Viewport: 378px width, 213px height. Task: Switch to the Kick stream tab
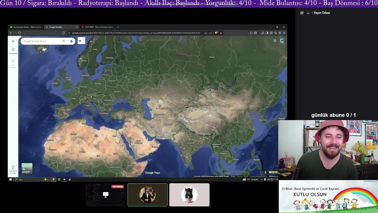coord(26,27)
